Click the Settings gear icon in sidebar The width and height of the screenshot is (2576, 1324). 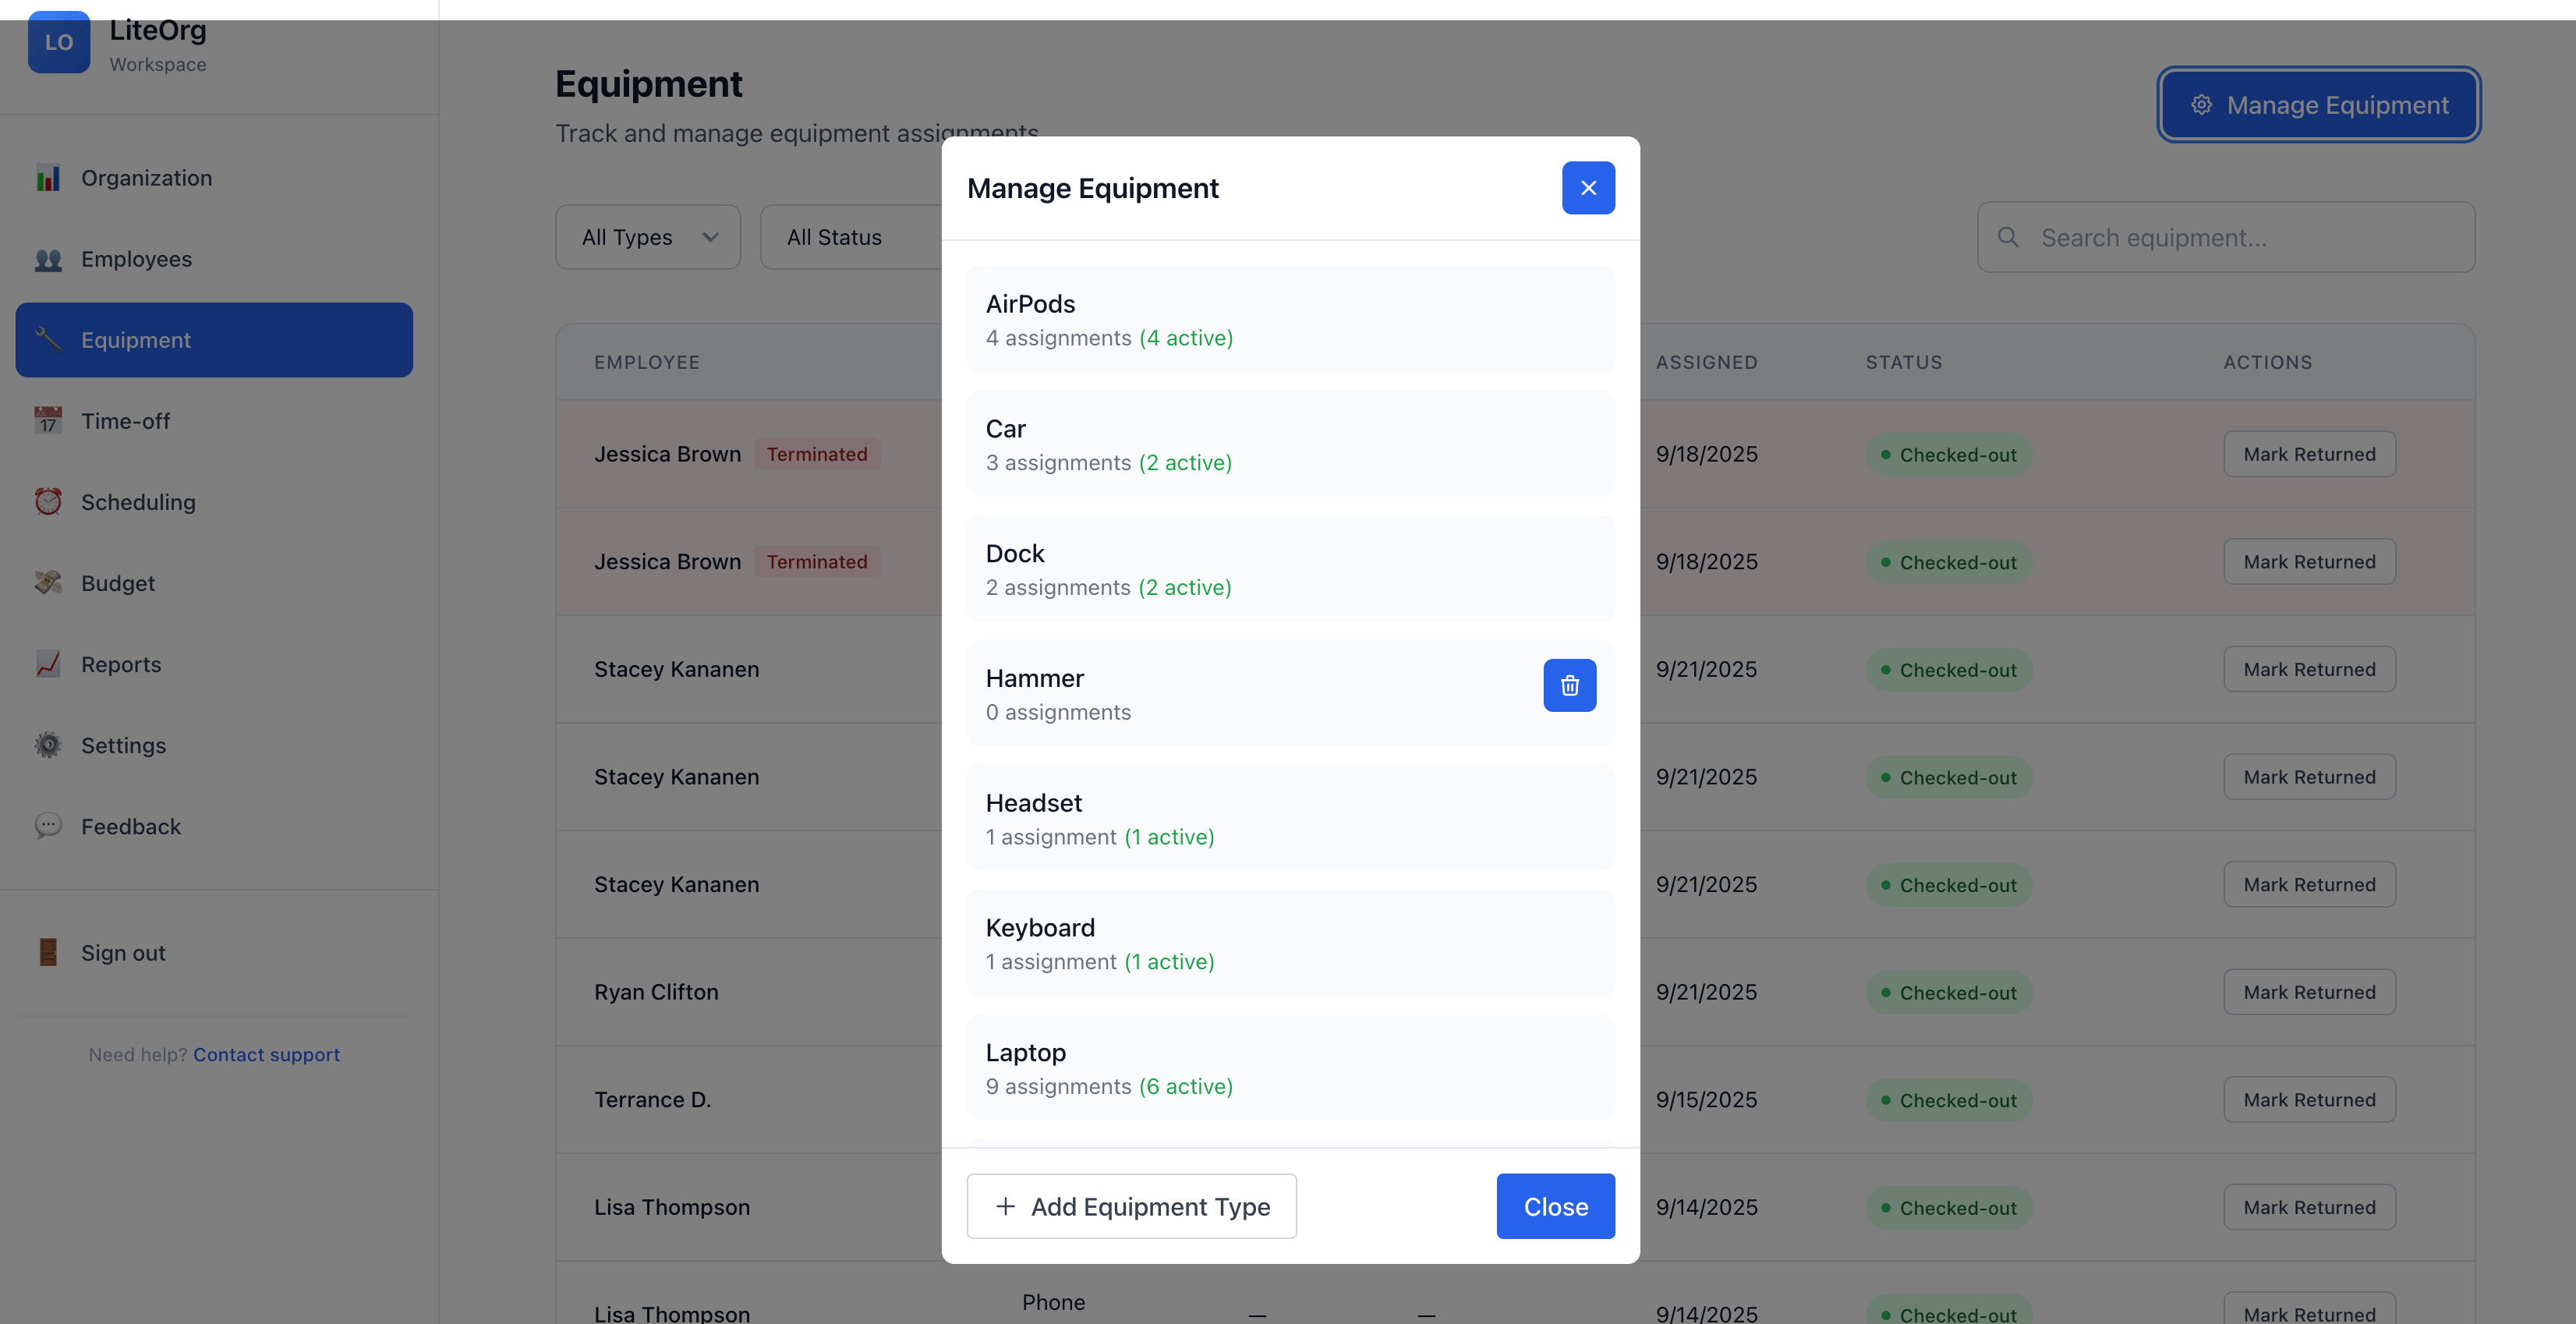point(48,745)
